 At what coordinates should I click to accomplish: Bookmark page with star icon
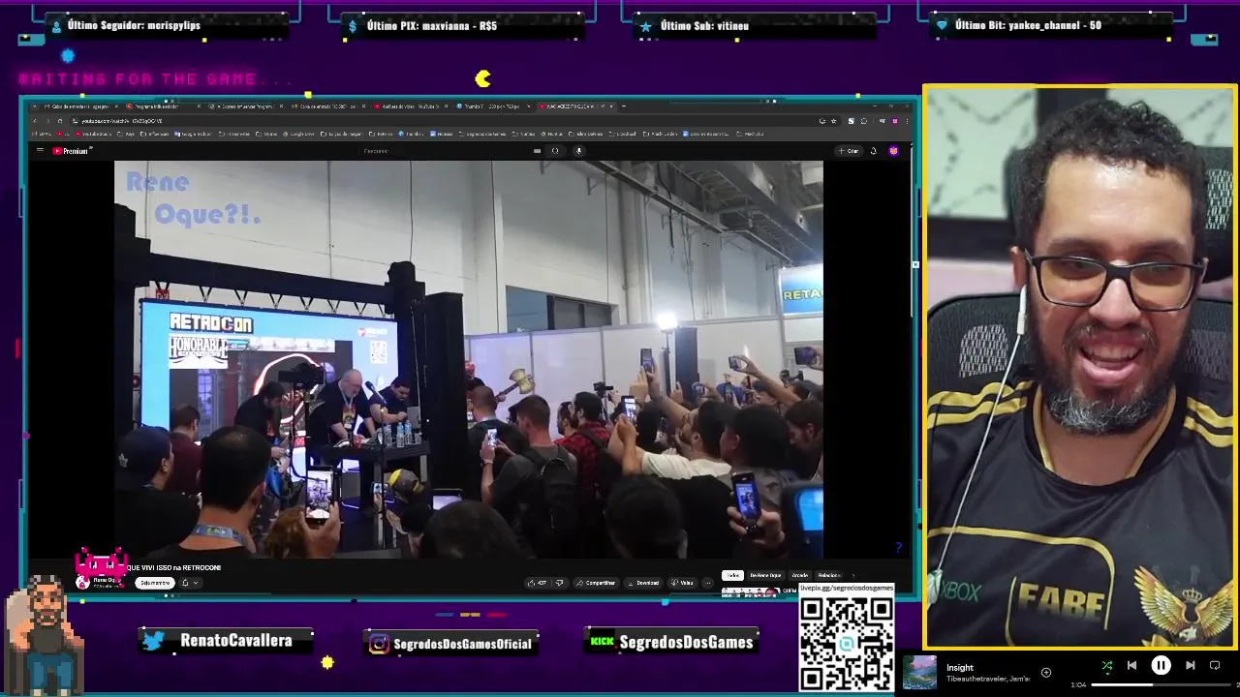[834, 121]
